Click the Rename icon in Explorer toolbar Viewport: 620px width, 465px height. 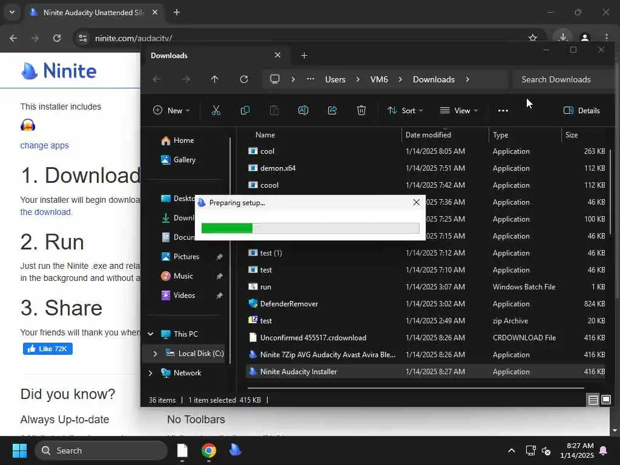tap(303, 111)
